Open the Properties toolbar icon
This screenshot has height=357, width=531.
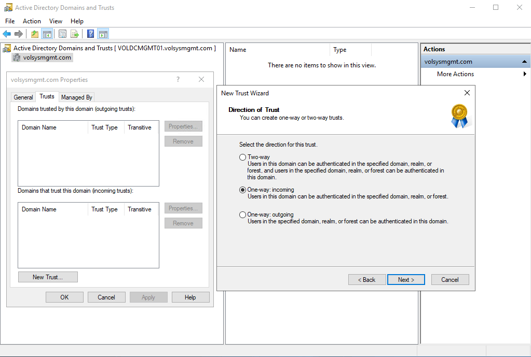pos(62,34)
